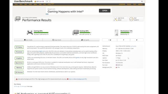Click the Copy results button

[57, 40]
